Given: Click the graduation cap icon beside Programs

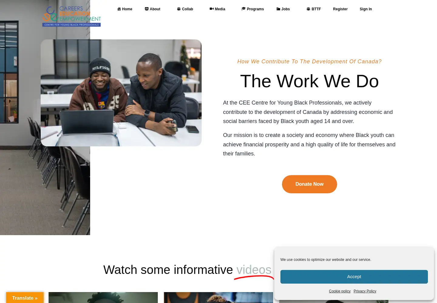Looking at the screenshot, I should pyautogui.click(x=243, y=9).
